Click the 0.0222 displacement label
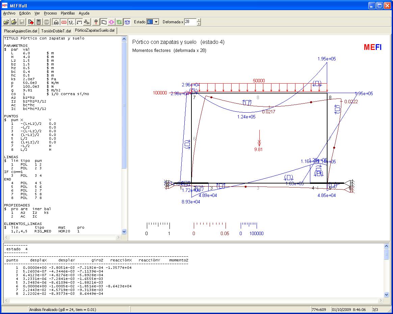 click(351, 102)
